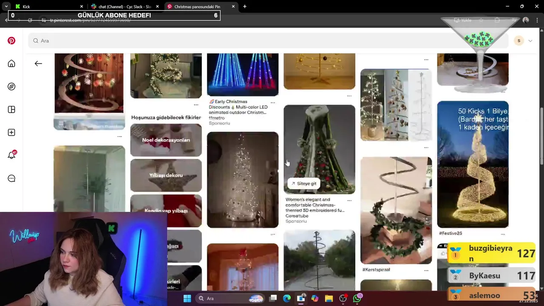
Task: Expand the account chevron beside avatar
Action: point(530,41)
